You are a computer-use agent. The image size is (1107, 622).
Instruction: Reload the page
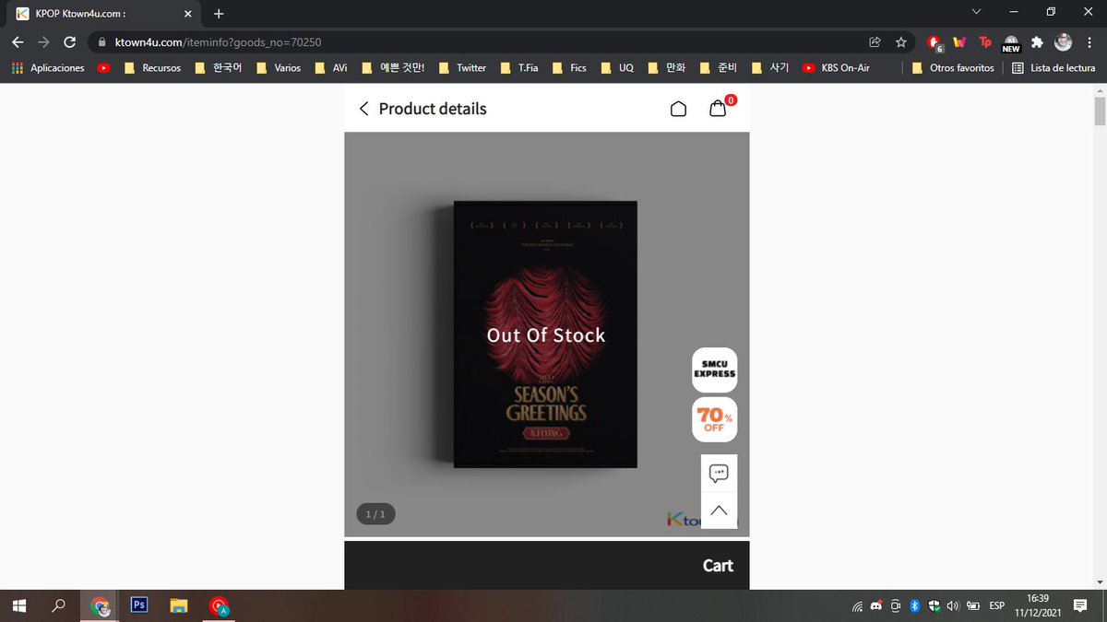(69, 42)
